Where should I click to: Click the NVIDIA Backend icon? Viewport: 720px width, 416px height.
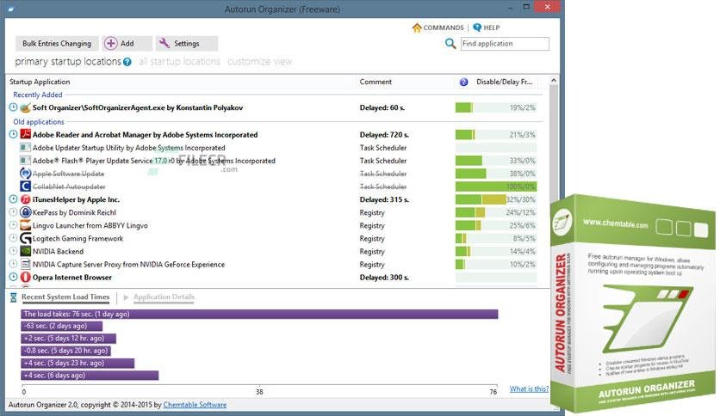[x=25, y=251]
